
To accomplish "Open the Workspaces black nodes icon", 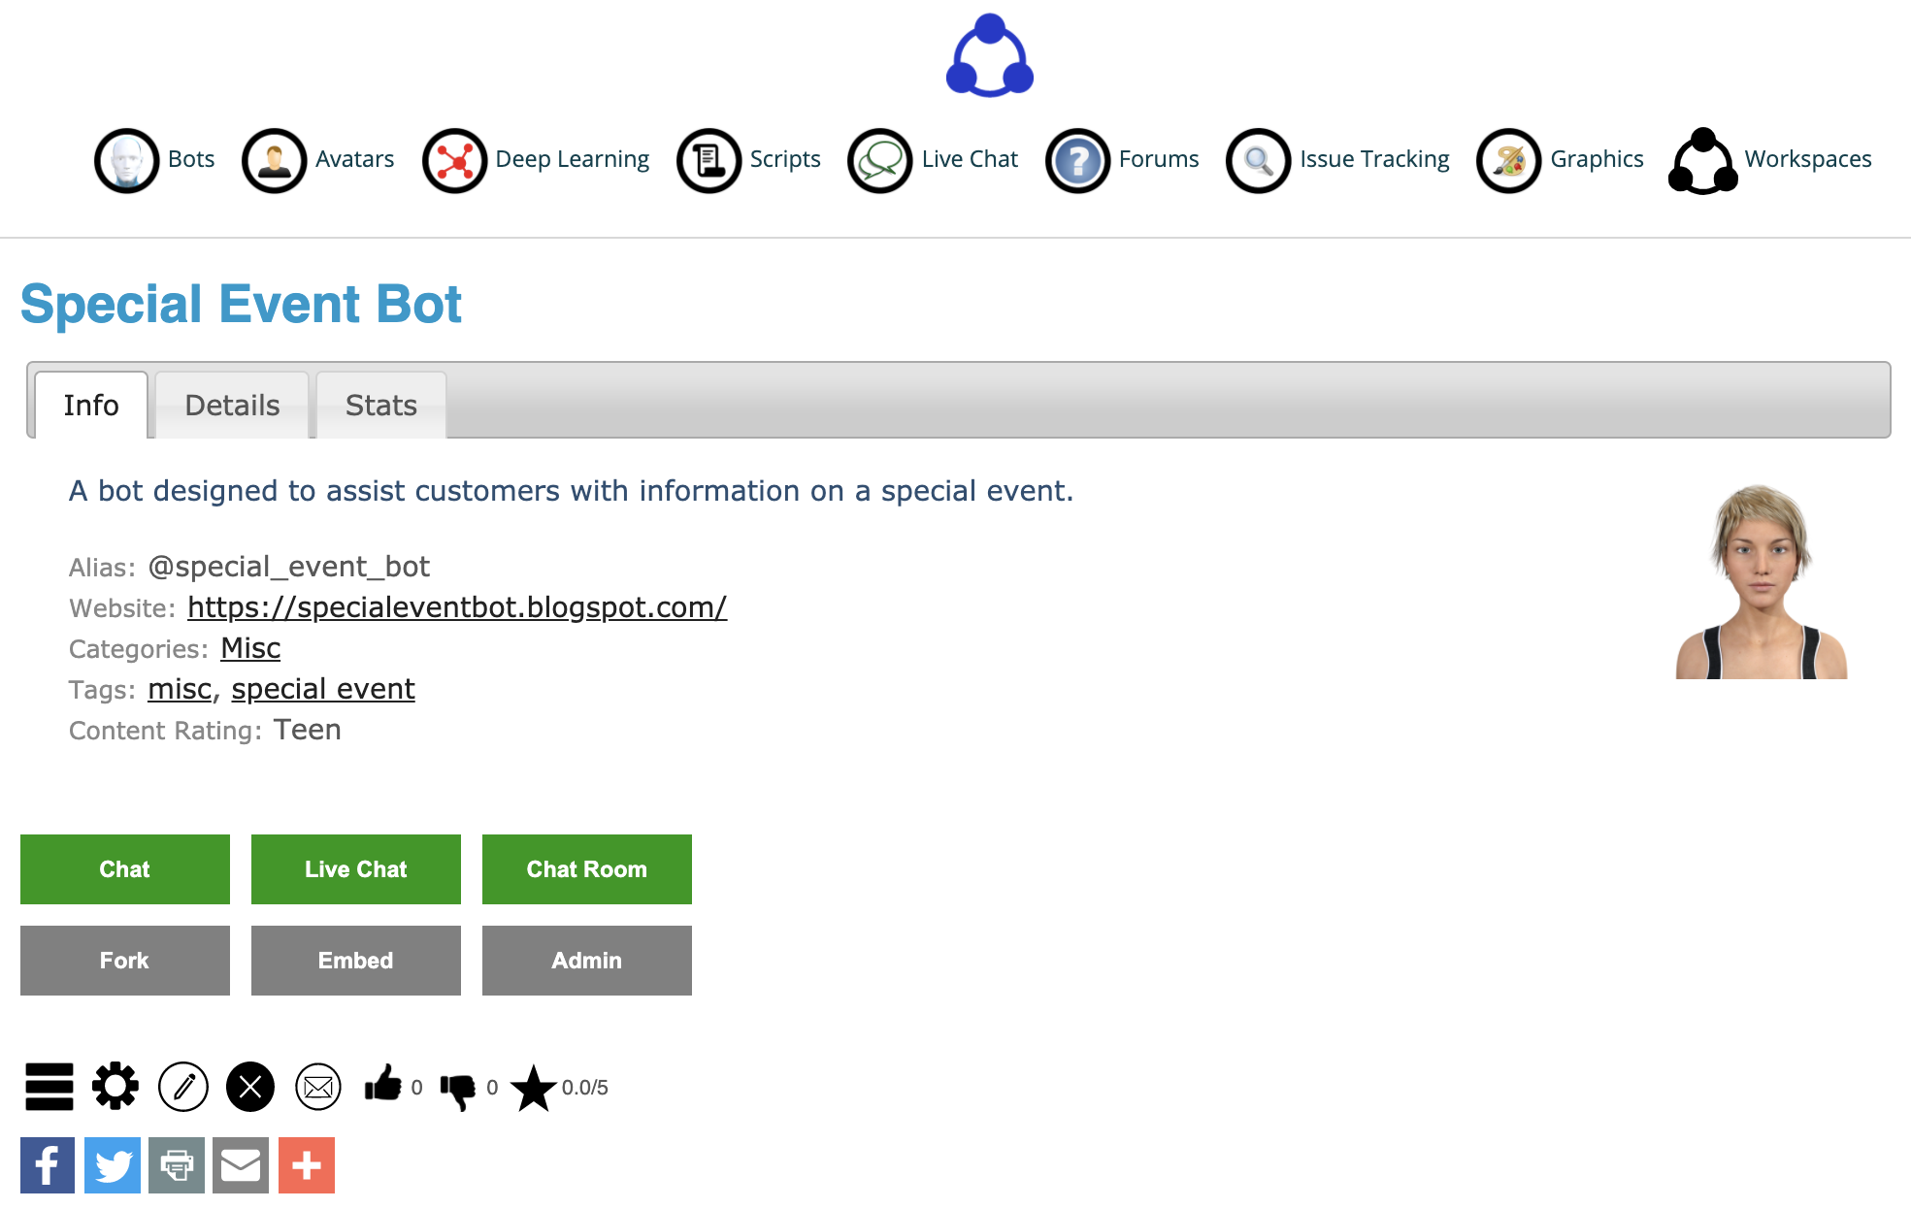I will (x=1703, y=160).
